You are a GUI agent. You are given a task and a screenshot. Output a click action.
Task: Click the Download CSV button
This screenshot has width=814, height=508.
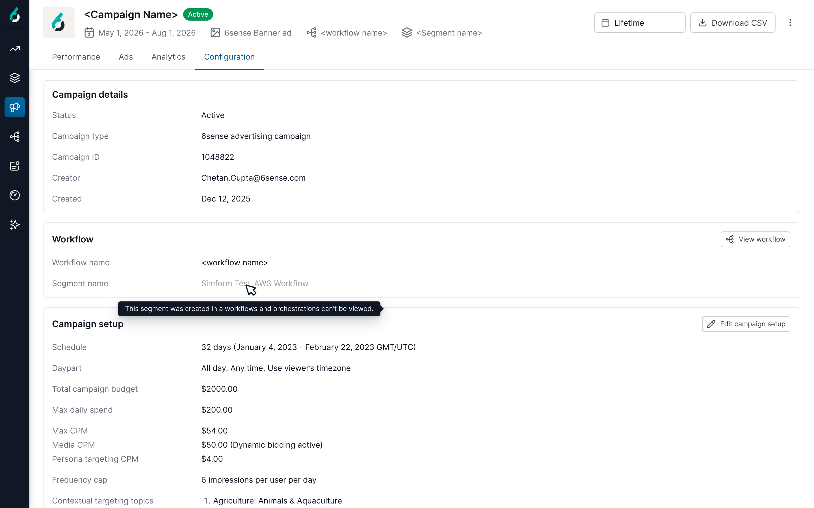tap(733, 23)
